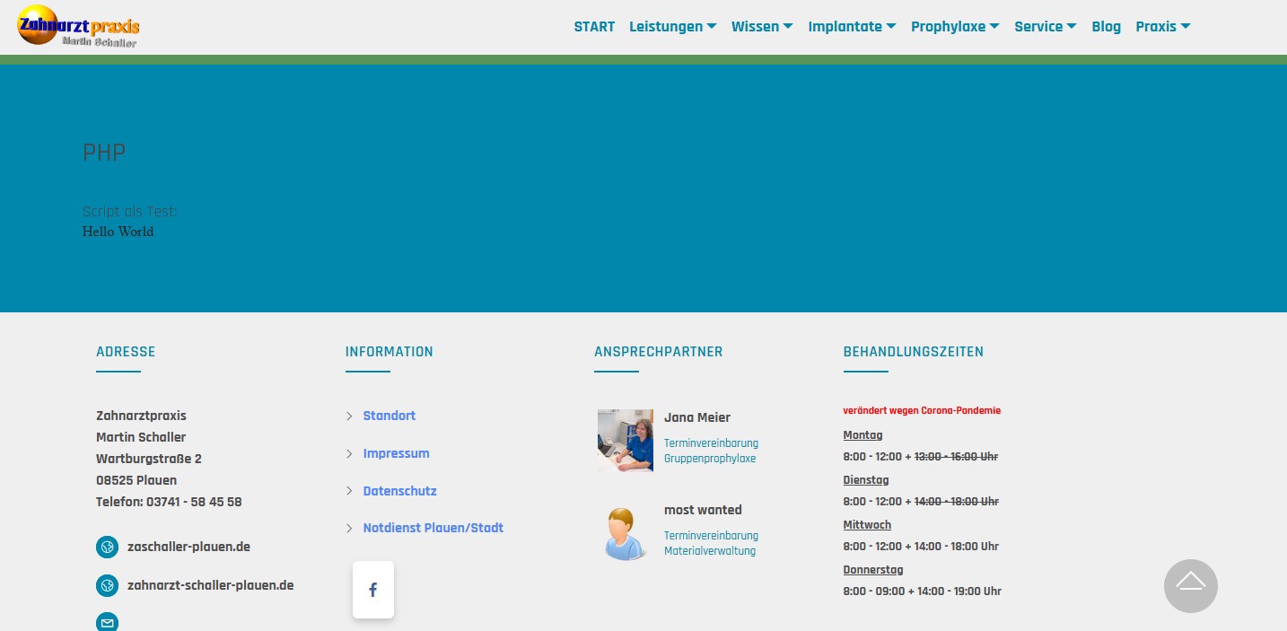Click the Mittwoch day label

(867, 525)
